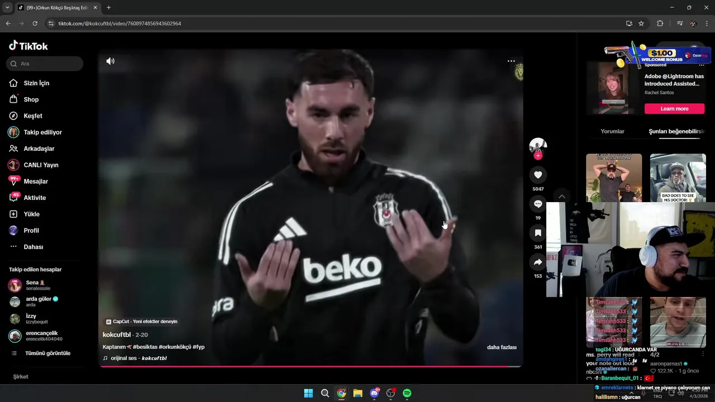The height and width of the screenshot is (402, 715).
Task: Reload the page in Chrome
Action: tap(35, 23)
